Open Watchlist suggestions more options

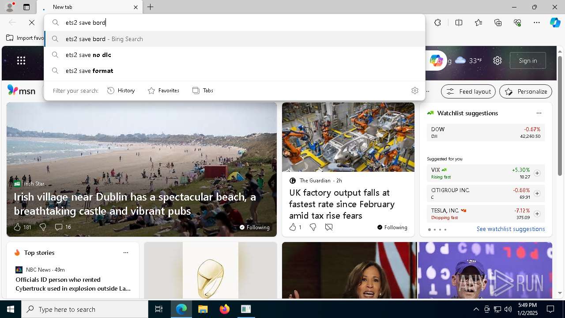click(539, 113)
